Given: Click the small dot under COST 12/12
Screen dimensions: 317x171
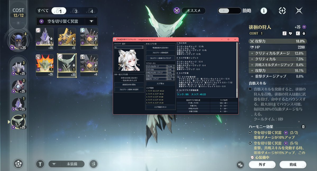Looking at the screenshot, I should click(18, 23).
